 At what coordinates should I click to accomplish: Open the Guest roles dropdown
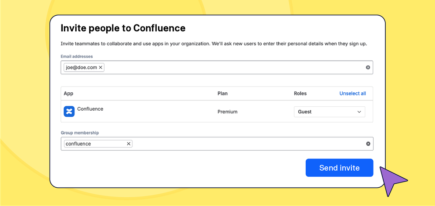330,111
